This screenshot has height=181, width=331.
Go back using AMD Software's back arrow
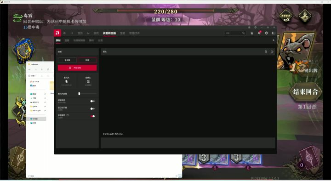pos(65,33)
